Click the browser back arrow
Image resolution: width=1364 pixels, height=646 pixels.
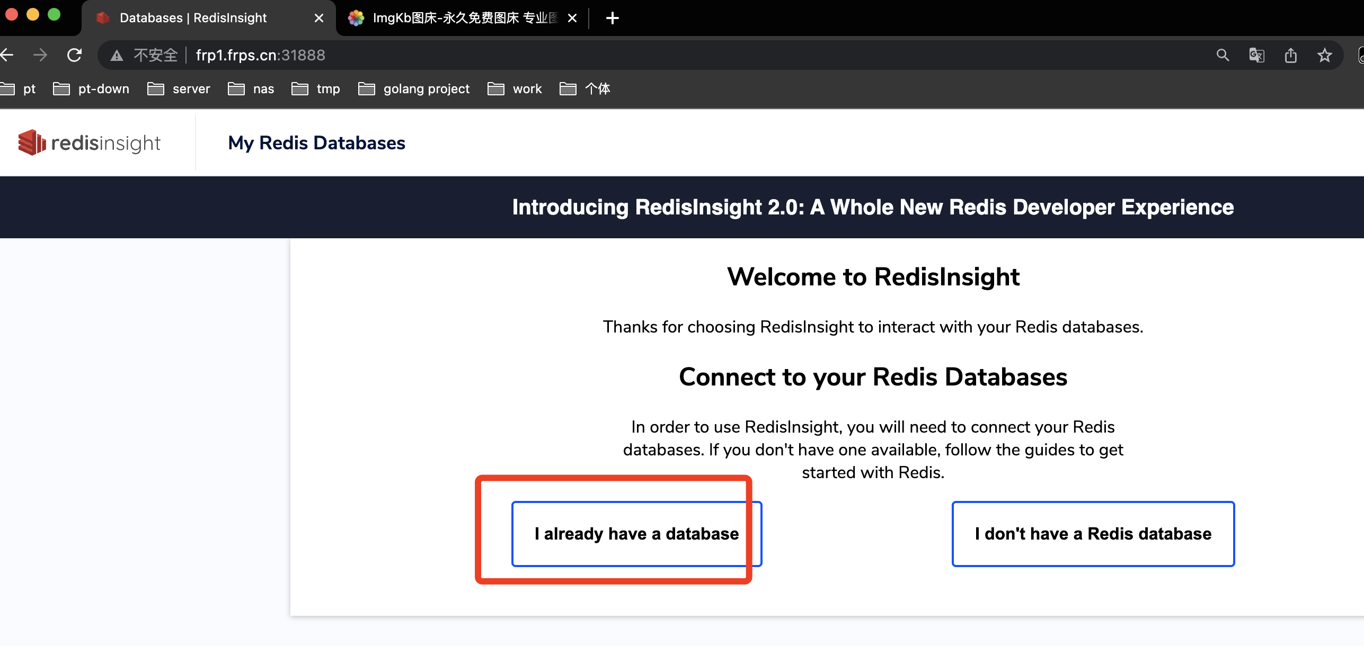[x=6, y=55]
